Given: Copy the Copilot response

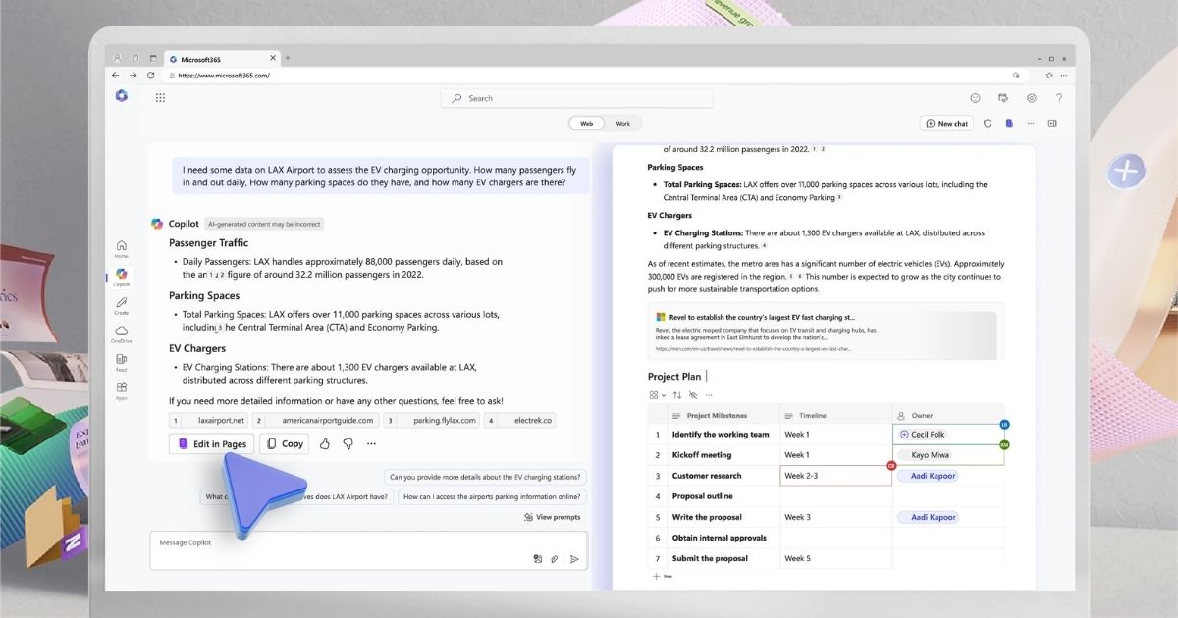Looking at the screenshot, I should [x=284, y=443].
